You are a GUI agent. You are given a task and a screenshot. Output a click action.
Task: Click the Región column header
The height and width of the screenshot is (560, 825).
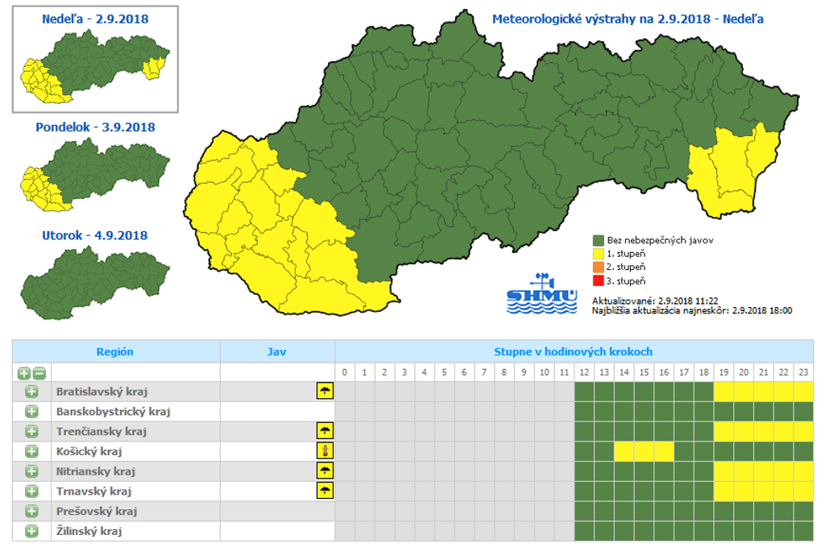(x=115, y=352)
